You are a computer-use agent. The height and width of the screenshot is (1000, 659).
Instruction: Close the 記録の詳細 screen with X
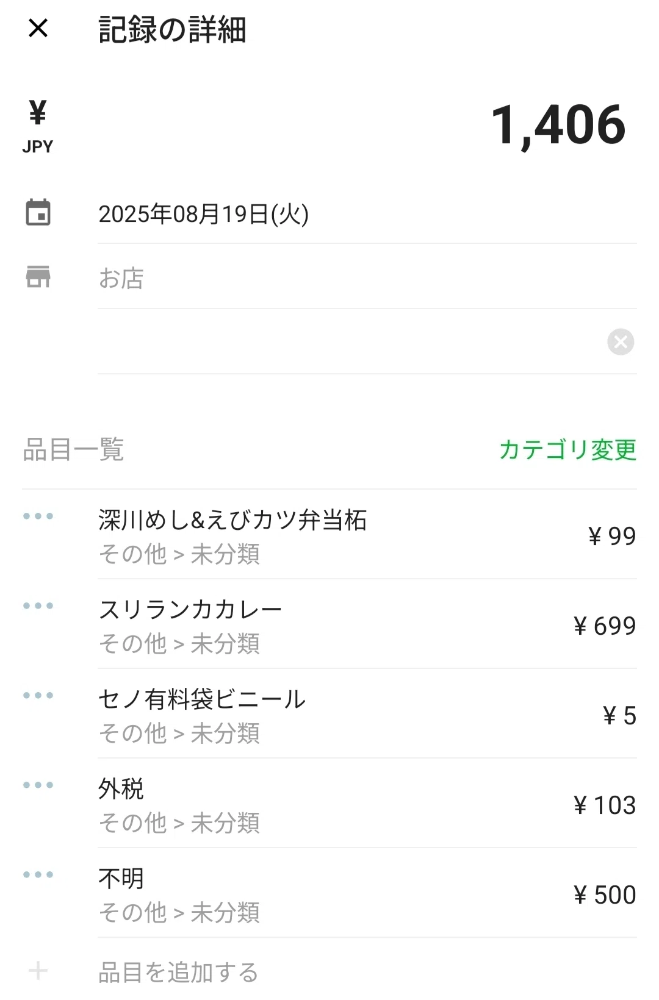click(38, 28)
